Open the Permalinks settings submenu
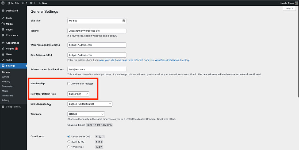 (7, 96)
